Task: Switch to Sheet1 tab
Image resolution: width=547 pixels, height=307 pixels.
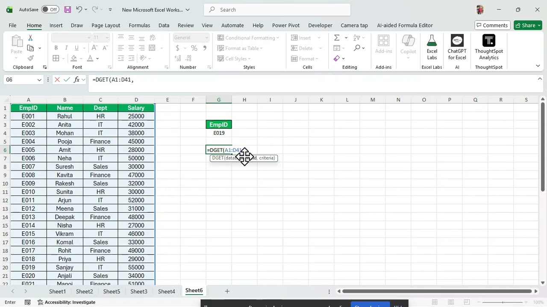Action: 57,291
